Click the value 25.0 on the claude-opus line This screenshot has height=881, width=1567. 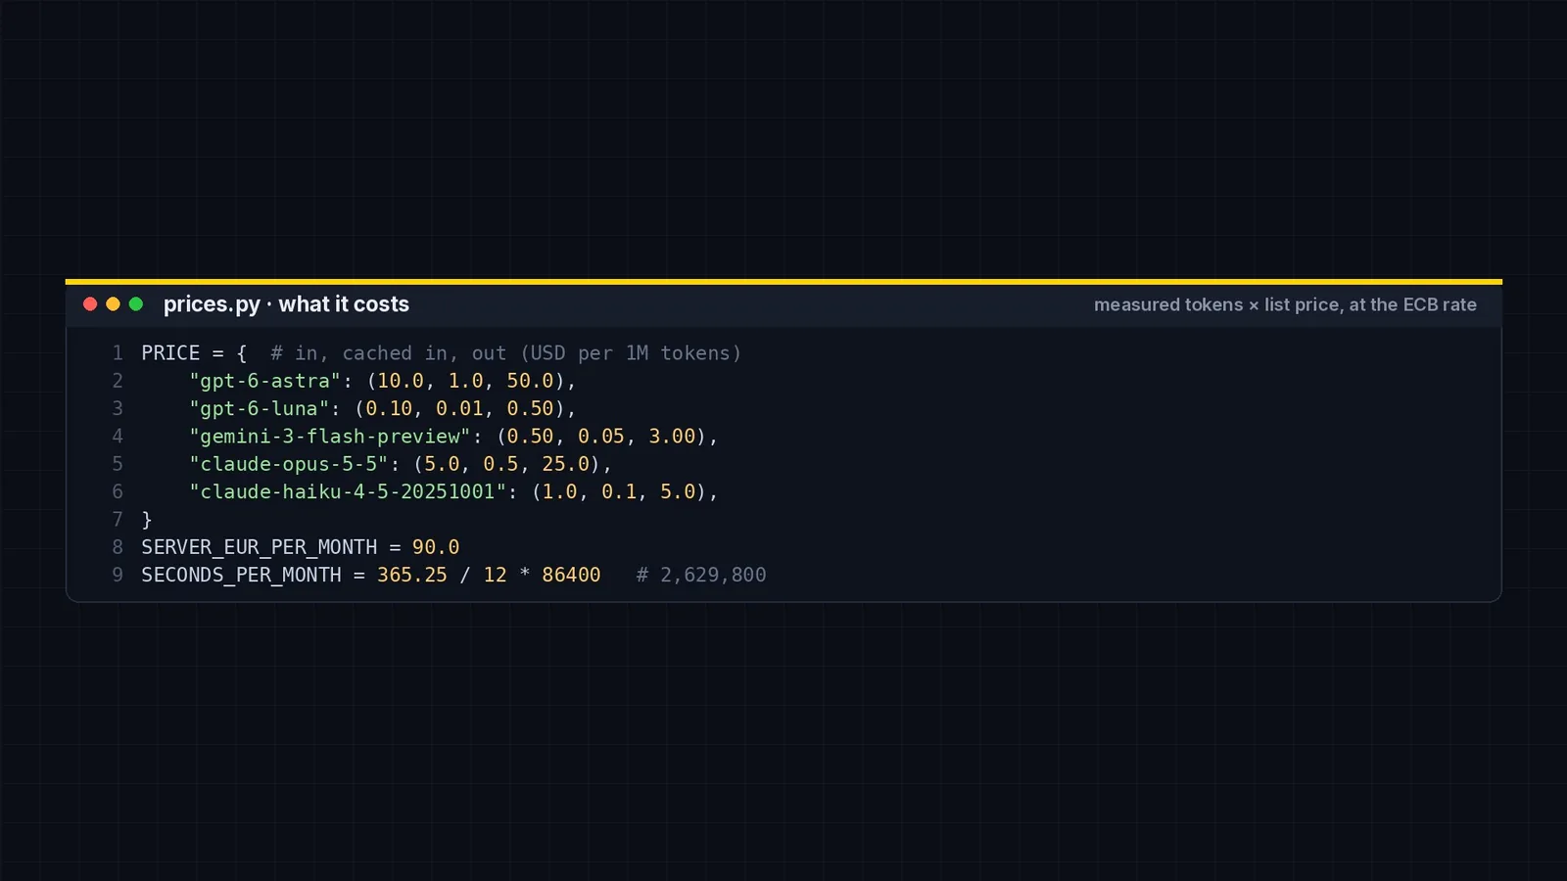(x=566, y=464)
